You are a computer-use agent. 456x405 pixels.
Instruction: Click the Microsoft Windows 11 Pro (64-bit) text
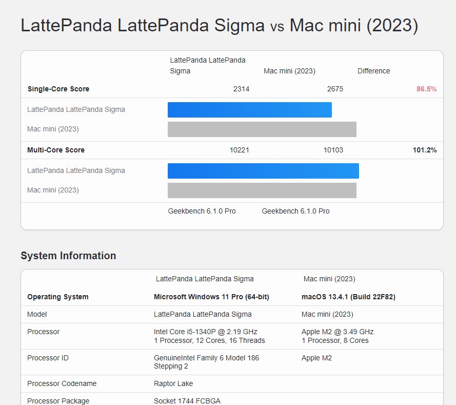pyautogui.click(x=211, y=297)
